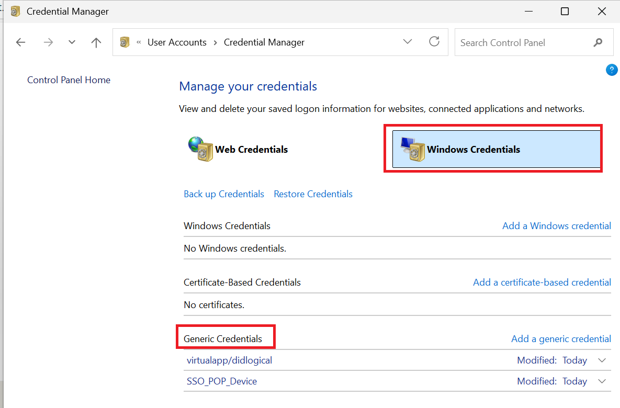
Task: Open Restore Credentials
Action: tap(313, 194)
